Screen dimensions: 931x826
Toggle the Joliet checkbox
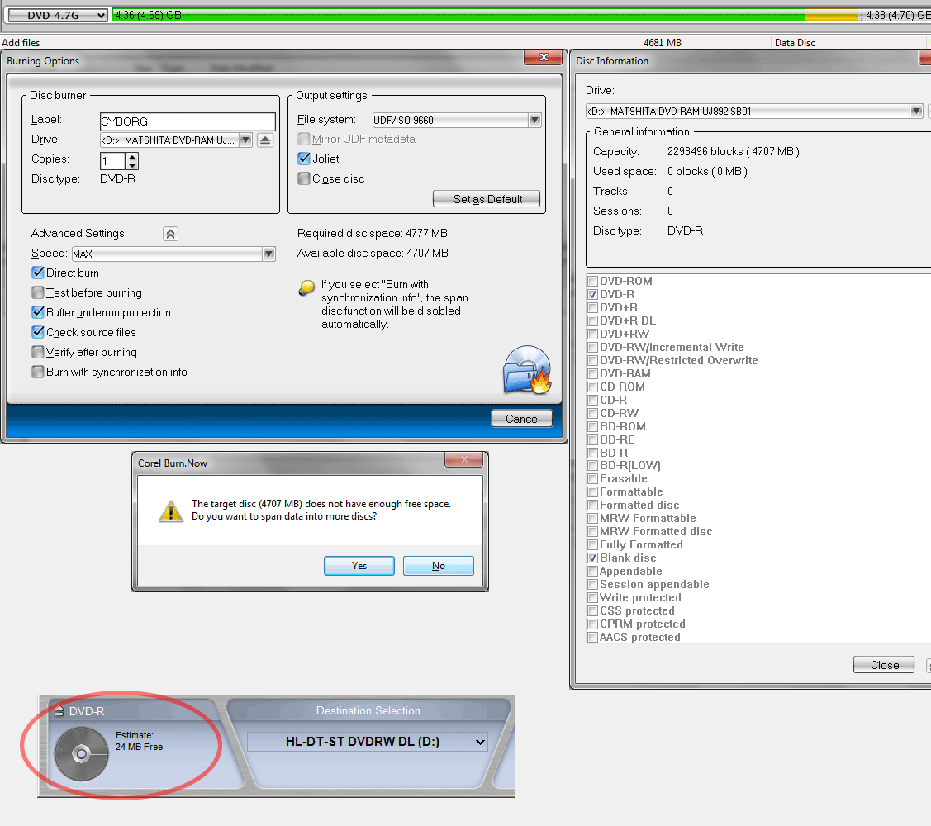(304, 159)
